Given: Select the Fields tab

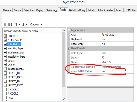Looking at the screenshot, I should point(63,10).
